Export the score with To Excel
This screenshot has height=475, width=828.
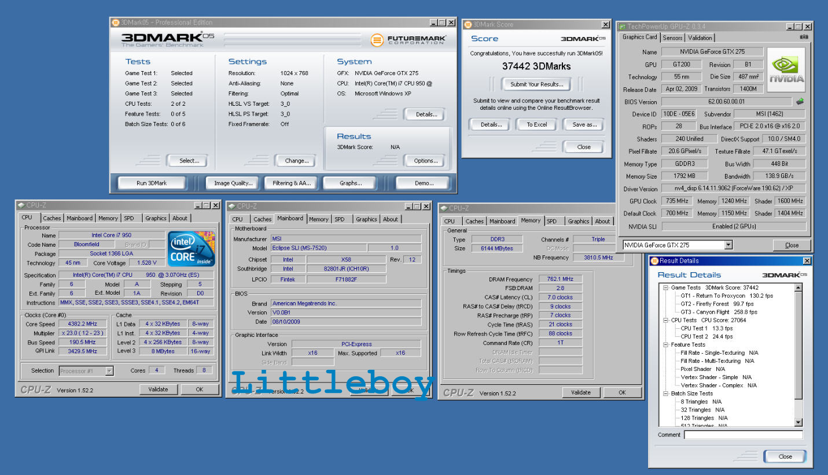click(x=536, y=125)
